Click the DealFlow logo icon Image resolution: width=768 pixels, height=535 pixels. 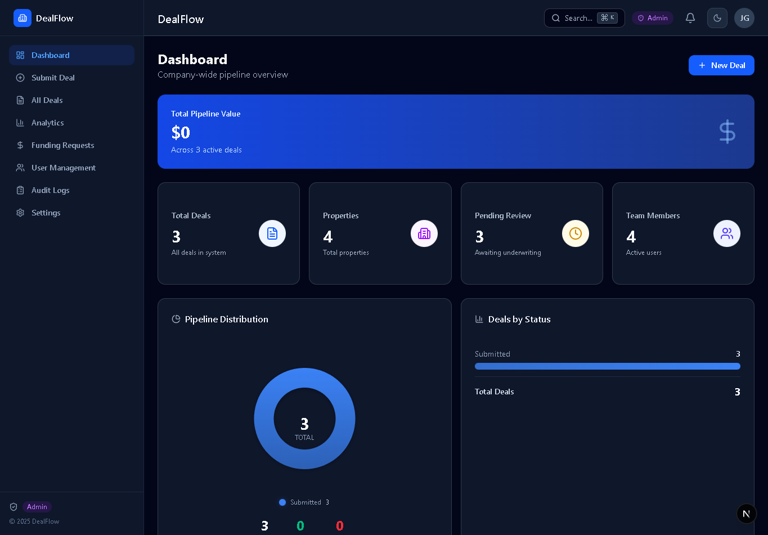pyautogui.click(x=23, y=18)
